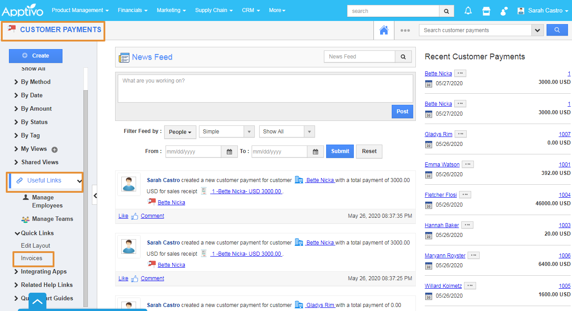This screenshot has height=311, width=572.
Task: Click the home icon in toolbar
Action: (384, 30)
